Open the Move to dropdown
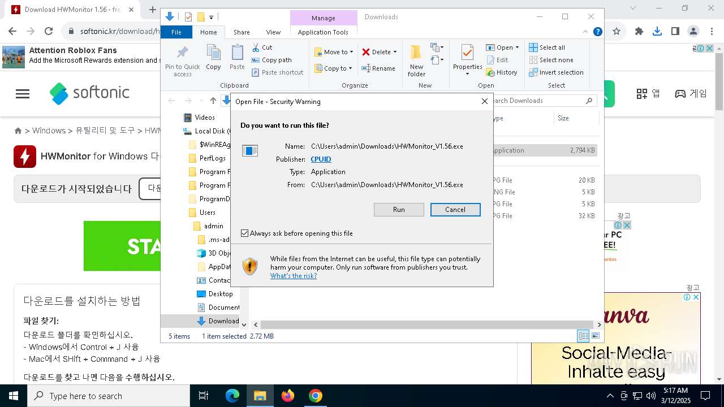The width and height of the screenshot is (724, 407). tap(334, 52)
